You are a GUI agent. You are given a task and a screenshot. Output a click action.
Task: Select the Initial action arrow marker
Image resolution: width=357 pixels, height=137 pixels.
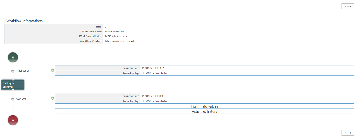coord(13,71)
